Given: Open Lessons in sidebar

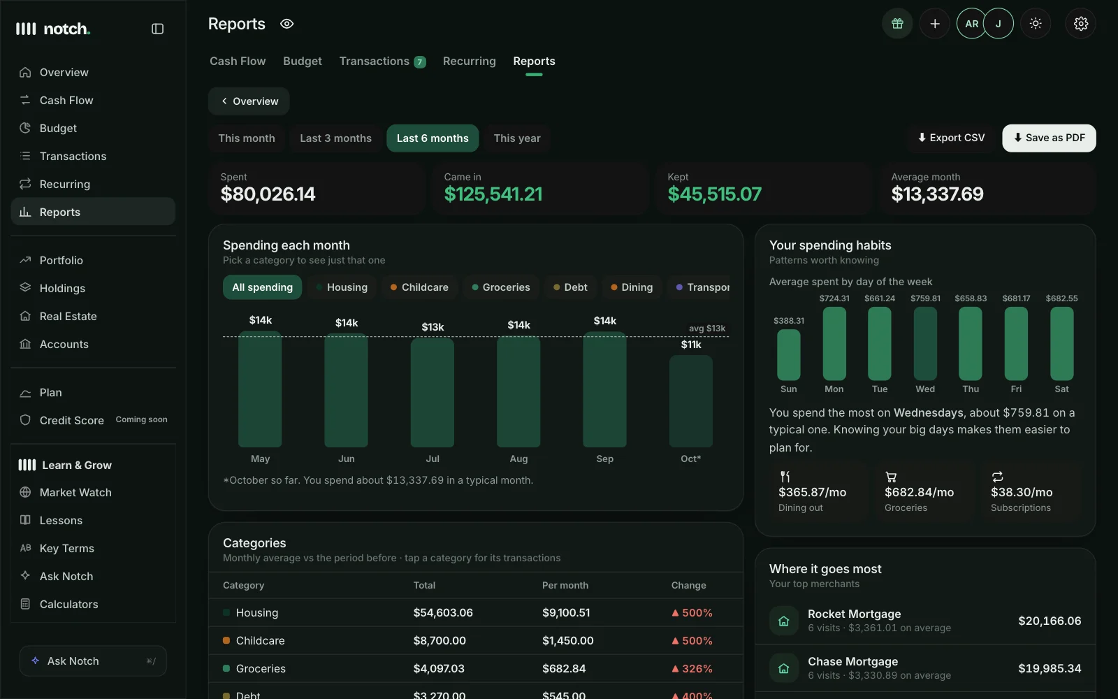Looking at the screenshot, I should (93, 520).
